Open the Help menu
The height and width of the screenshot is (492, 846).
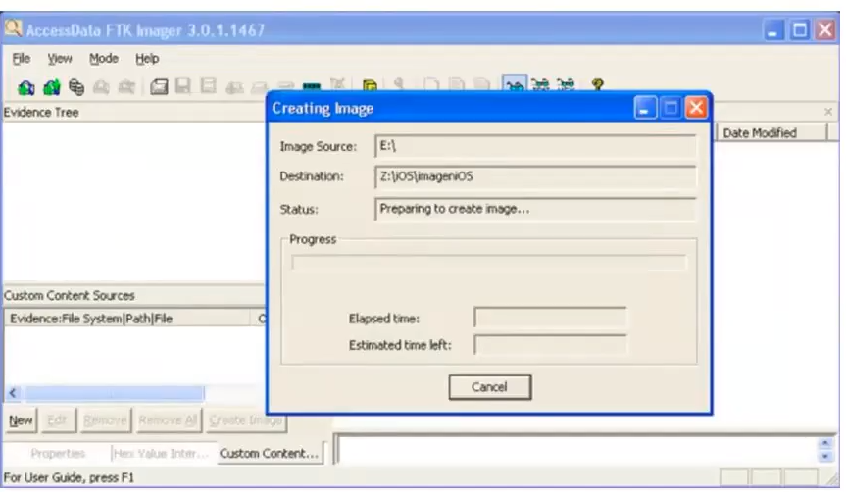[x=147, y=58]
